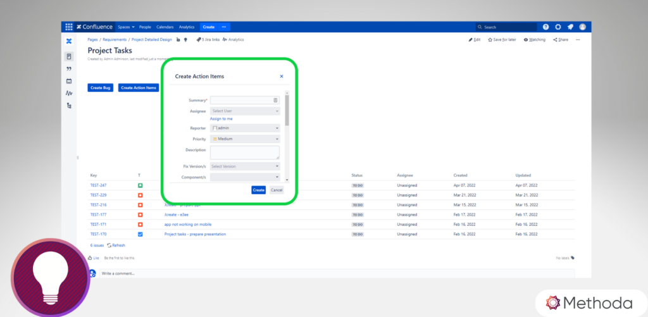Expand the Assignee Select User dropdown

click(x=244, y=111)
